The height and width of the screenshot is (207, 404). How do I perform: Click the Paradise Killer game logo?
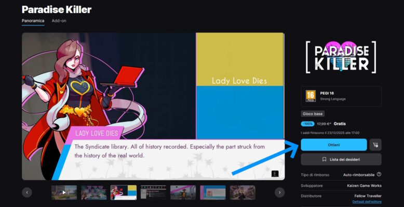(341, 56)
